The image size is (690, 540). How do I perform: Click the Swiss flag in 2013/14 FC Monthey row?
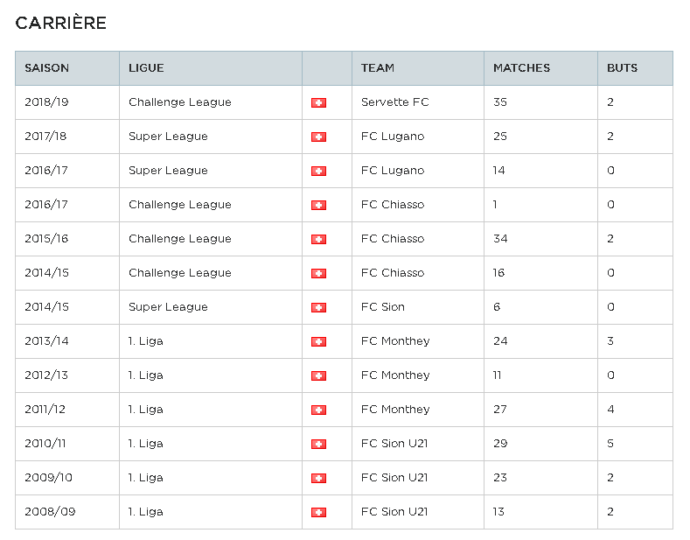pyautogui.click(x=318, y=342)
